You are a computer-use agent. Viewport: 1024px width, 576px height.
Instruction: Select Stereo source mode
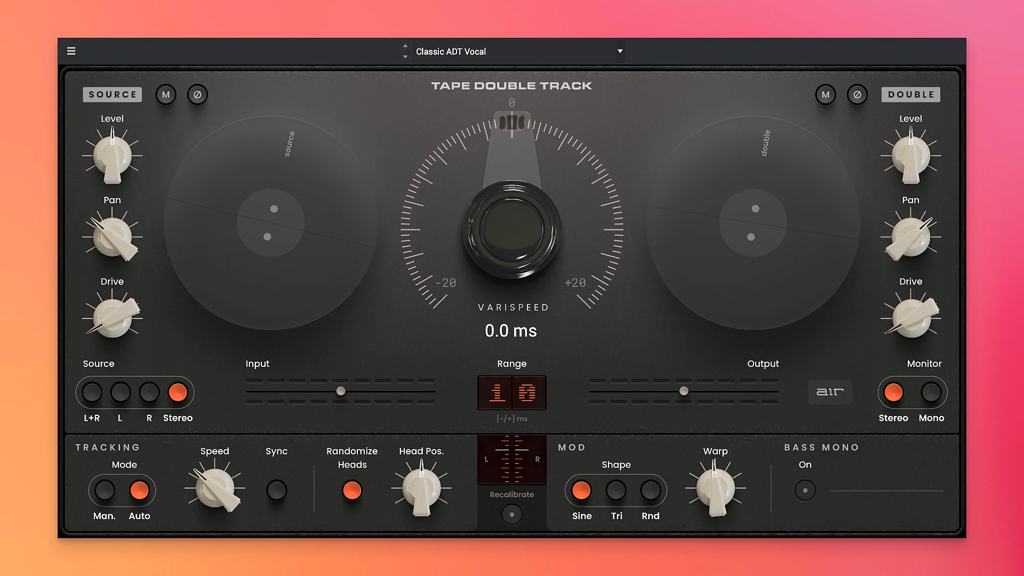pyautogui.click(x=178, y=393)
